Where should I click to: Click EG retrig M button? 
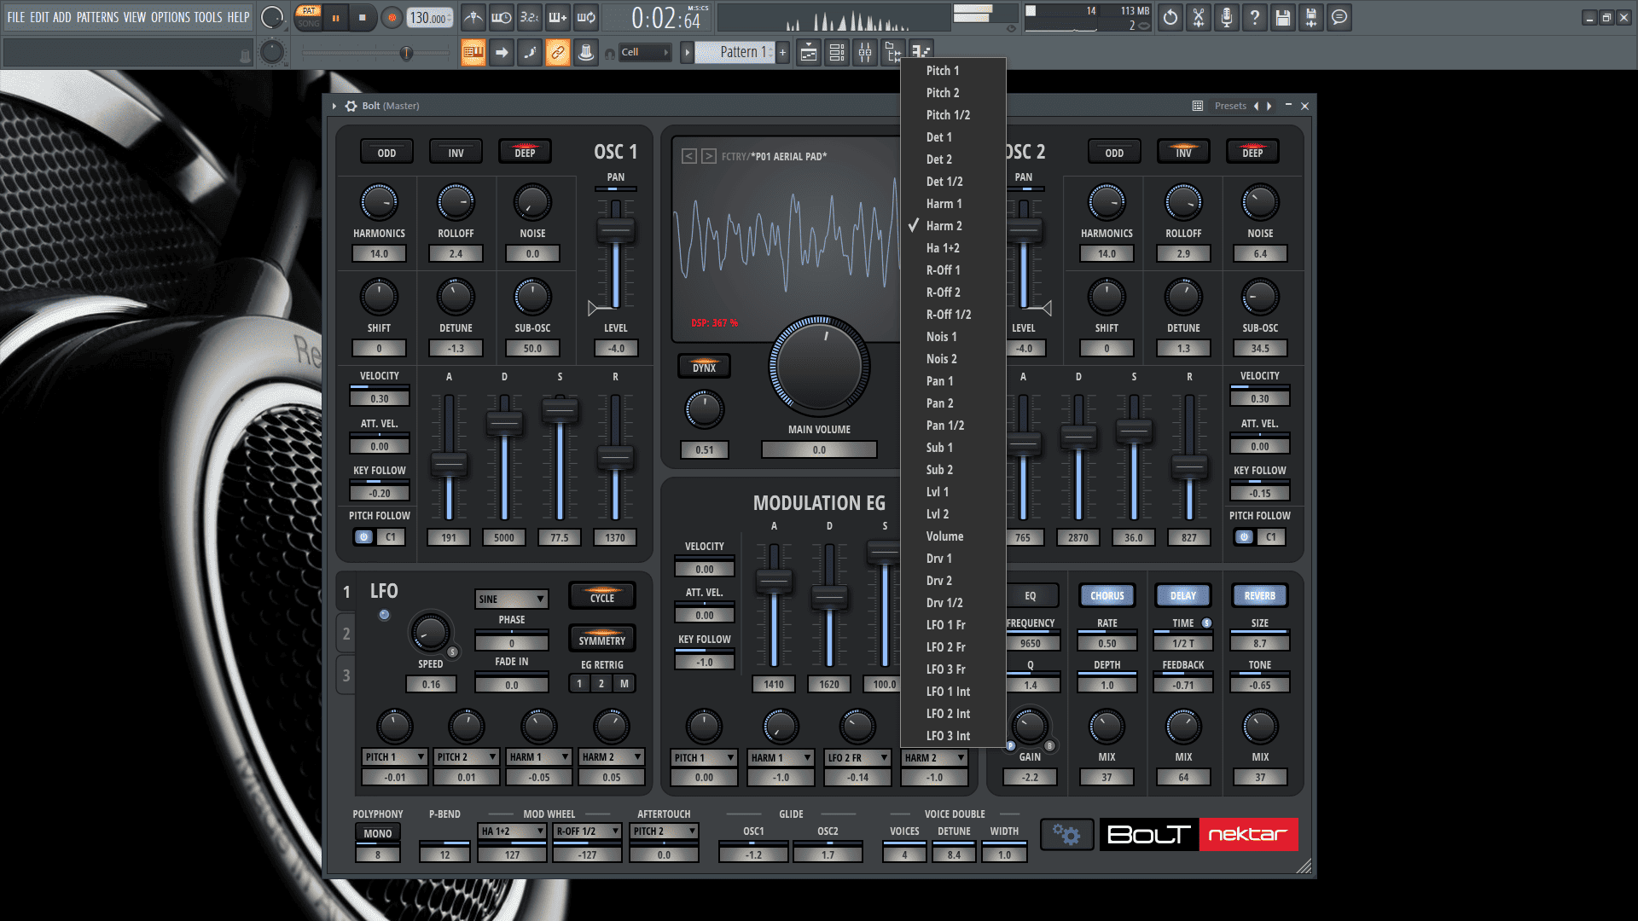[624, 684]
